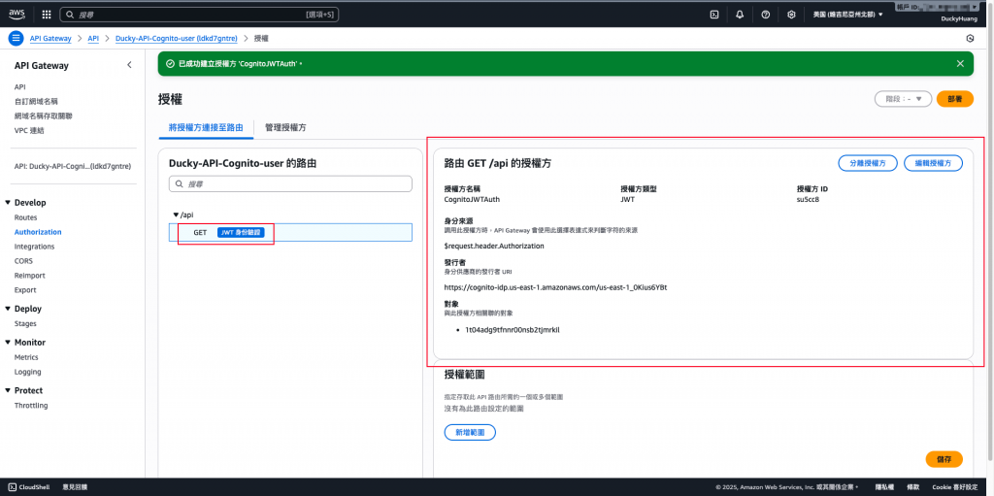The width and height of the screenshot is (994, 496).
Task: Click the audience value 1t04adg9tfnnr00nsb2tjmrkil
Action: (513, 330)
